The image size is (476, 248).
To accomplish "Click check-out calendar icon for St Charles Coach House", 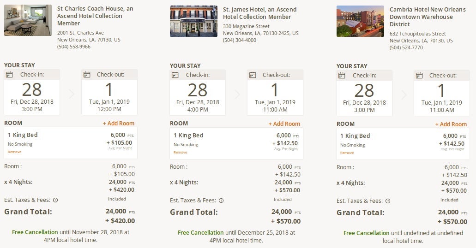I will [x=87, y=75].
